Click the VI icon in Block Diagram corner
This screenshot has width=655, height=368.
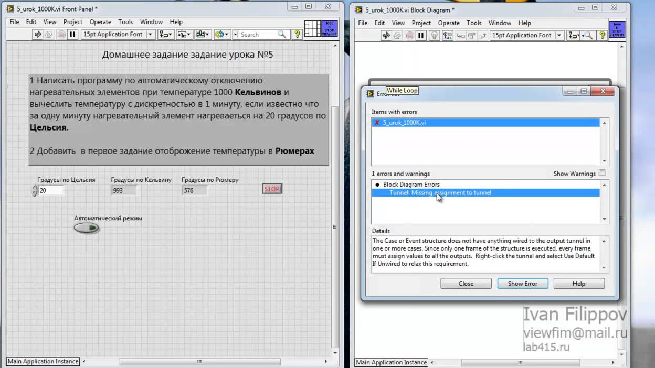click(617, 30)
